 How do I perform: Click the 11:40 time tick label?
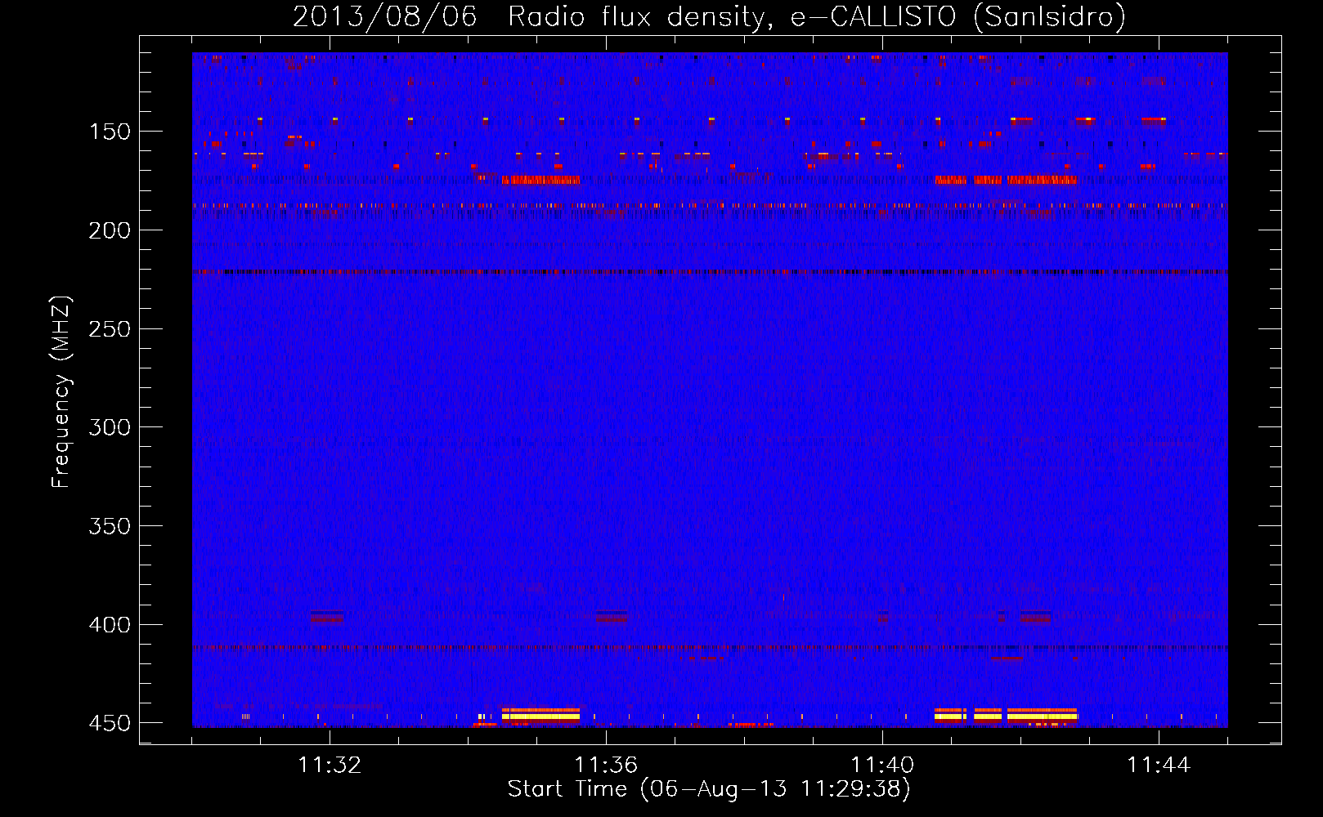(882, 765)
